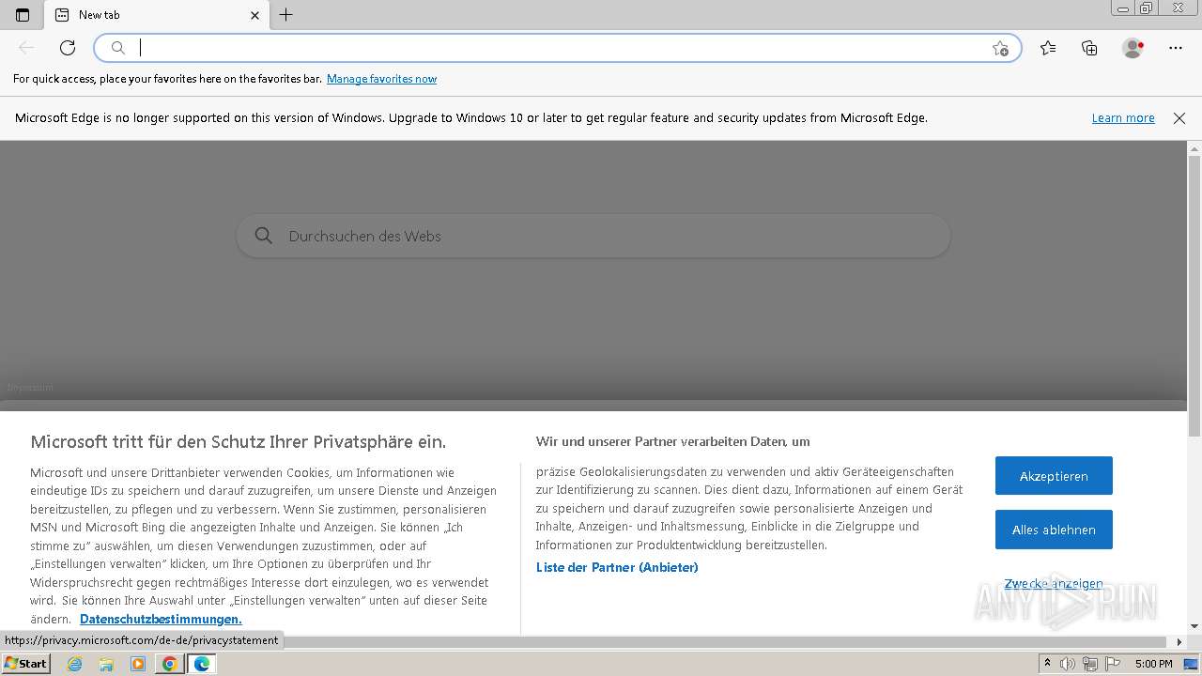Open media player from taskbar
This screenshot has width=1202, height=676.
138,664
